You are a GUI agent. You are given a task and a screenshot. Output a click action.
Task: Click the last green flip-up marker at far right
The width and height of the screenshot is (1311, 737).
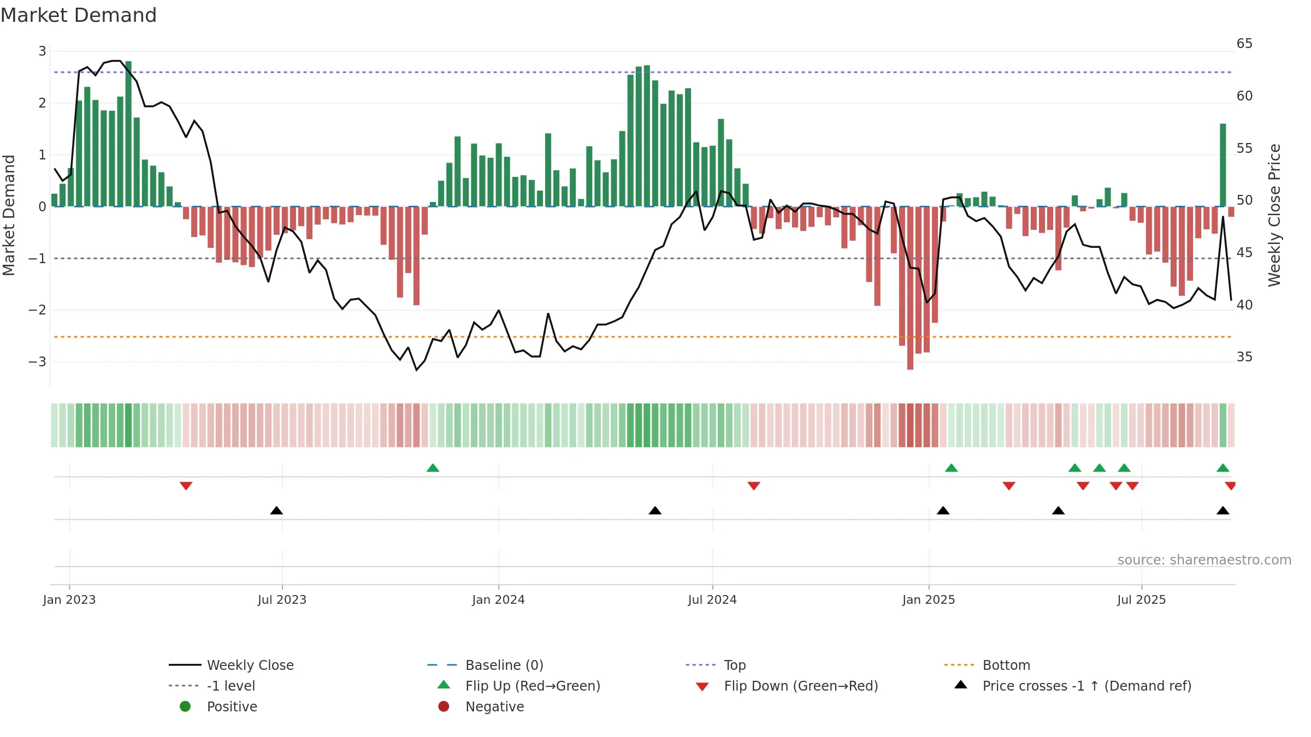click(1223, 468)
